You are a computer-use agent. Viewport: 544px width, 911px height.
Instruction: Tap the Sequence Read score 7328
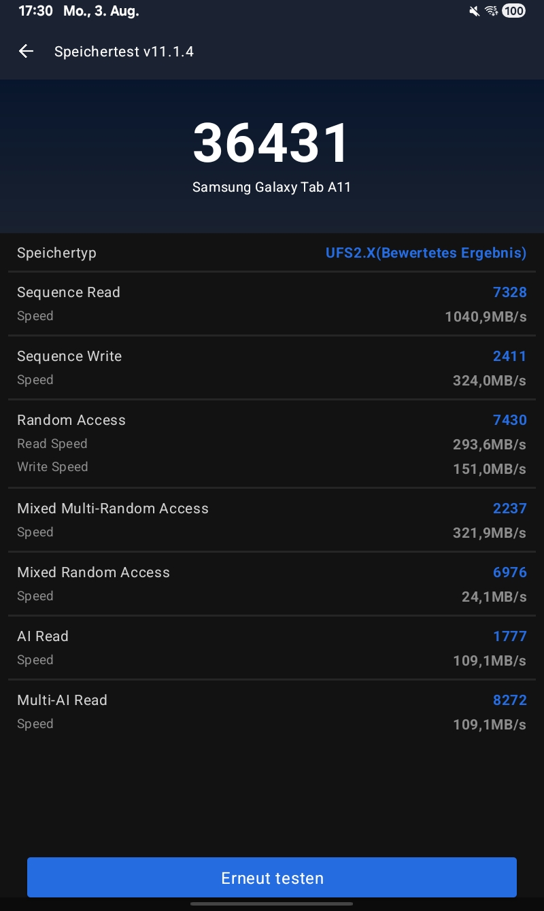tap(510, 292)
